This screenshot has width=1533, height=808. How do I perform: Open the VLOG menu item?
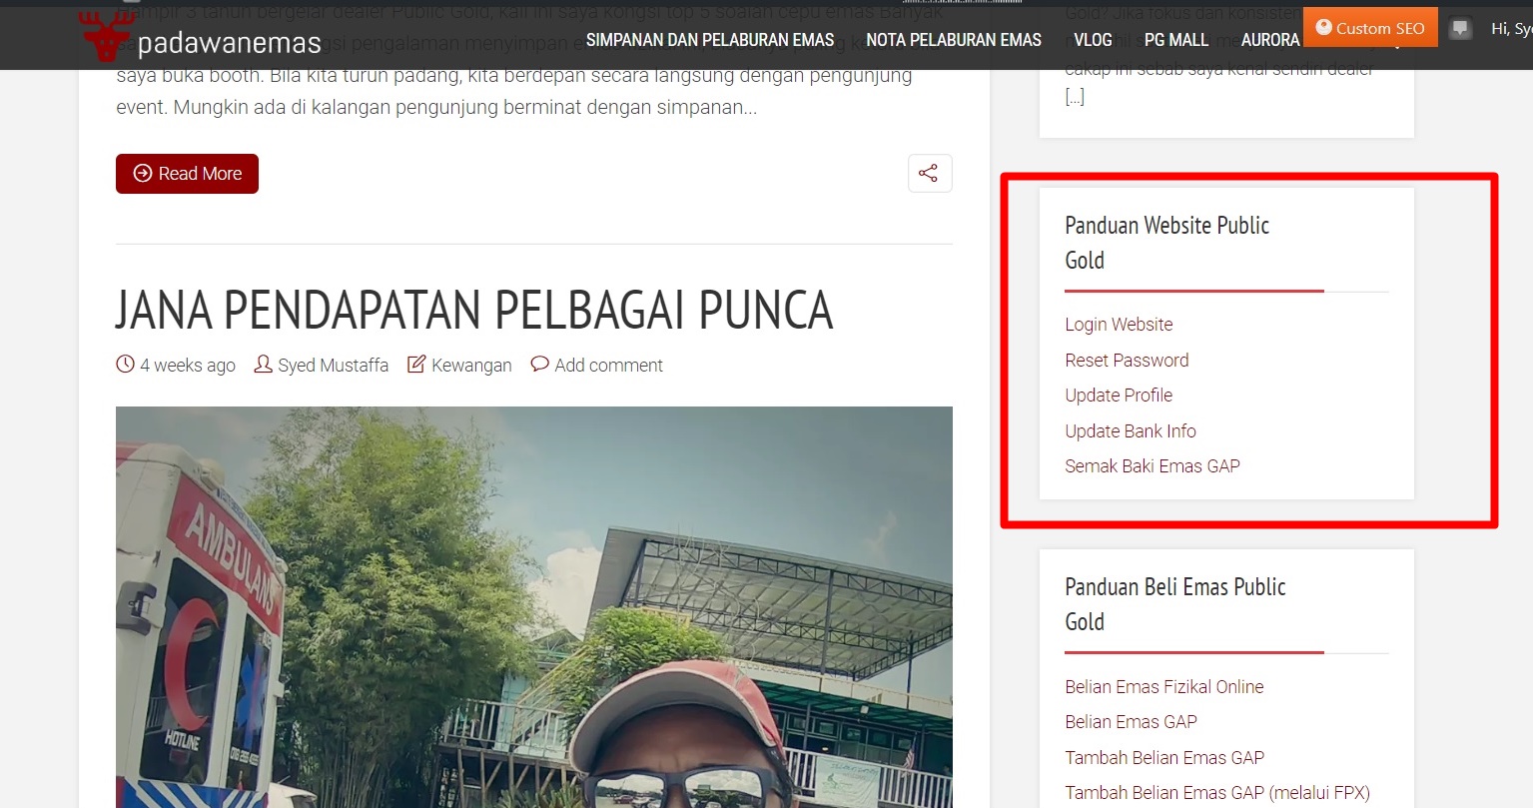coord(1093,40)
